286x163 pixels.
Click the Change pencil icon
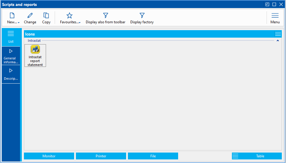pyautogui.click(x=30, y=16)
